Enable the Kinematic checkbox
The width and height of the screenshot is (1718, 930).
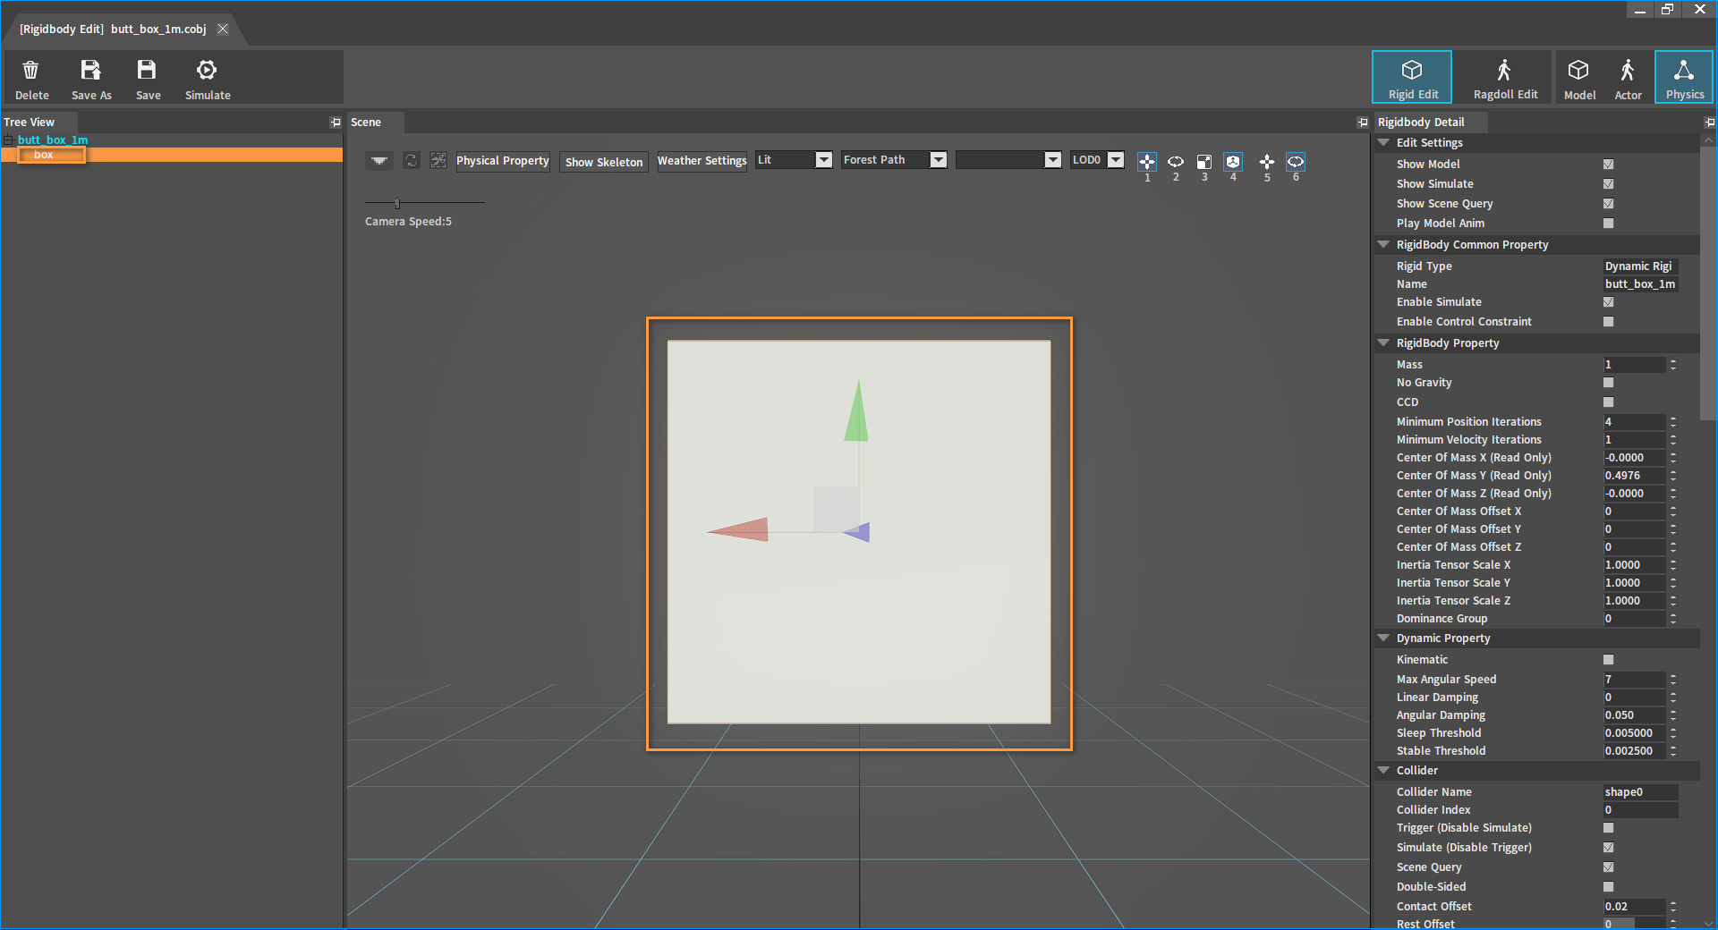pos(1608,660)
